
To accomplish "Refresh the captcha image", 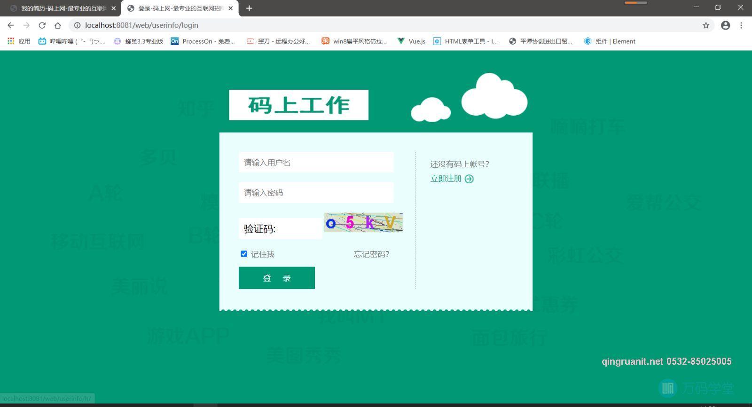I will 363,222.
